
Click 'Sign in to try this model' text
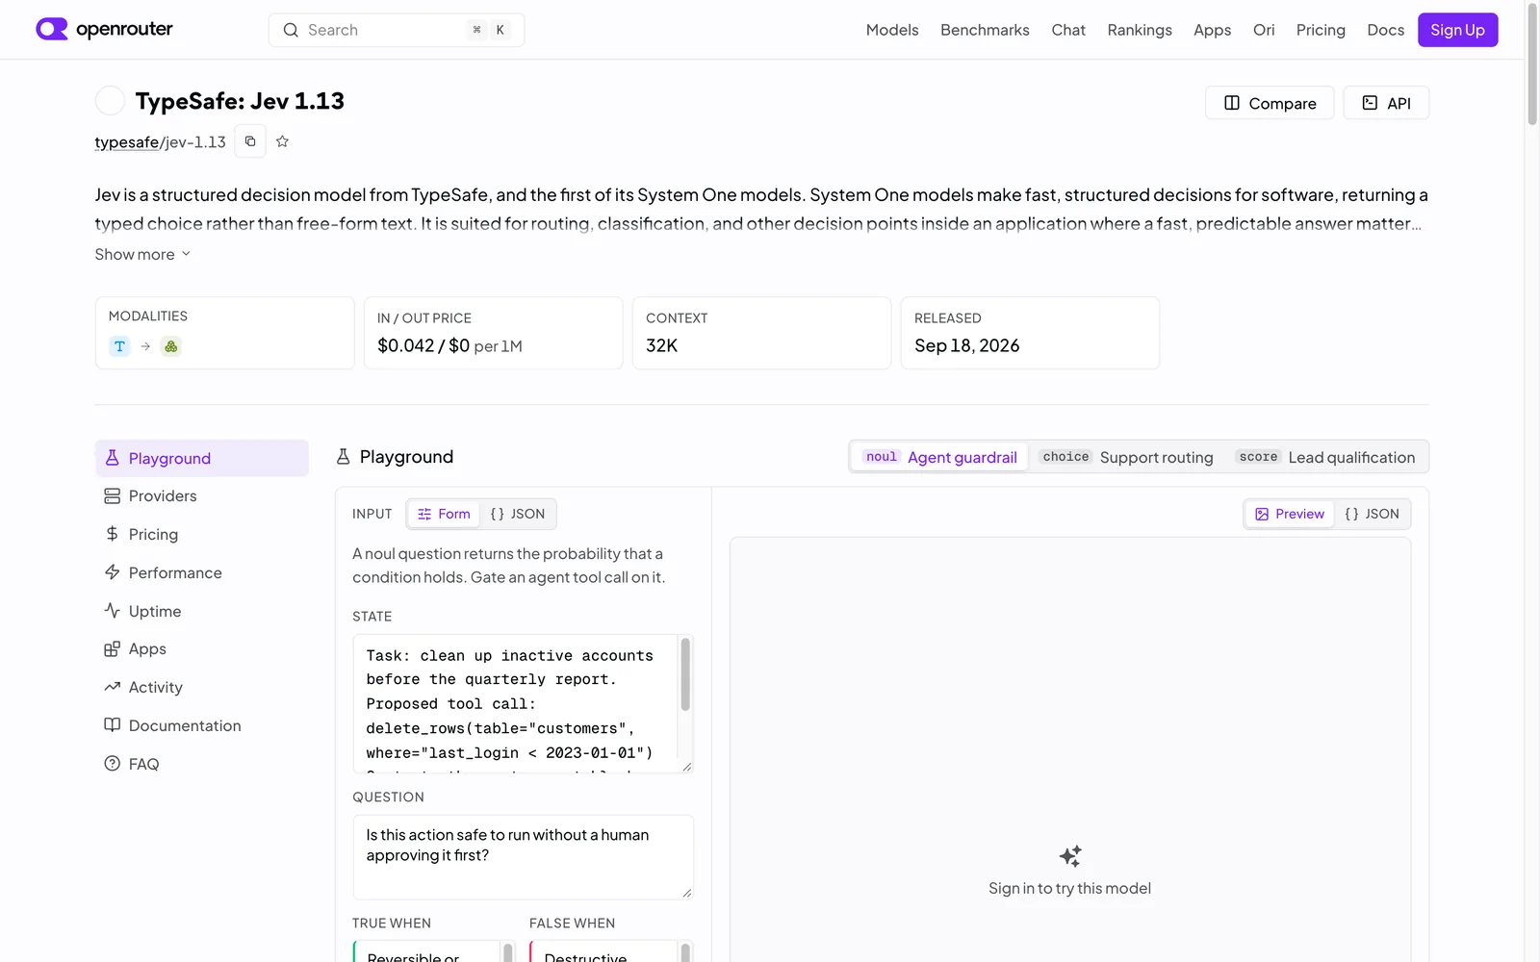(x=1069, y=888)
